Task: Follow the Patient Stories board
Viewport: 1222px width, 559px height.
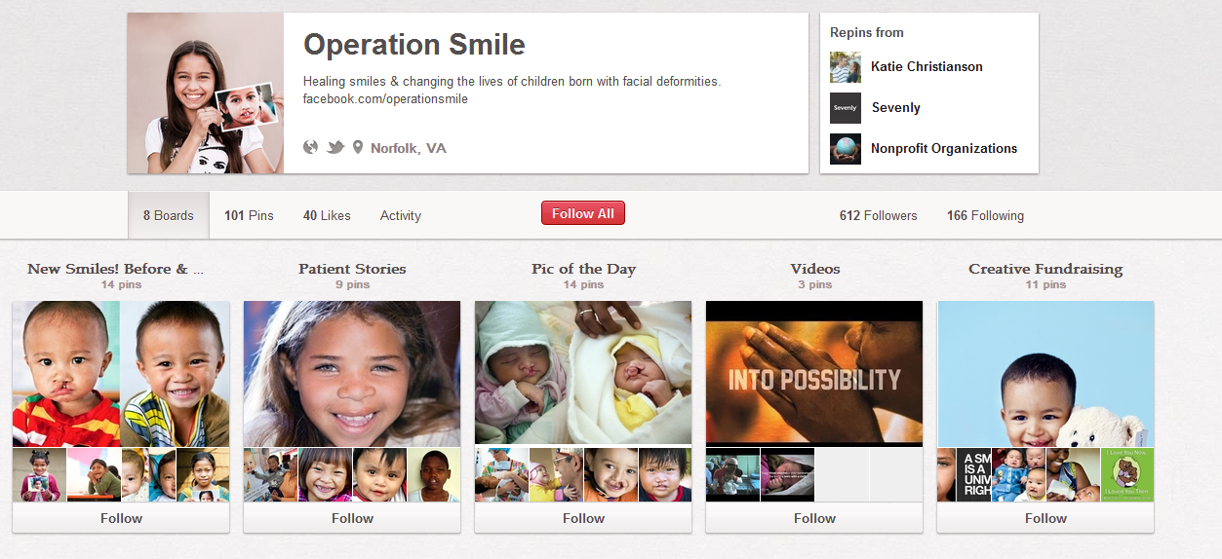Action: click(x=352, y=518)
